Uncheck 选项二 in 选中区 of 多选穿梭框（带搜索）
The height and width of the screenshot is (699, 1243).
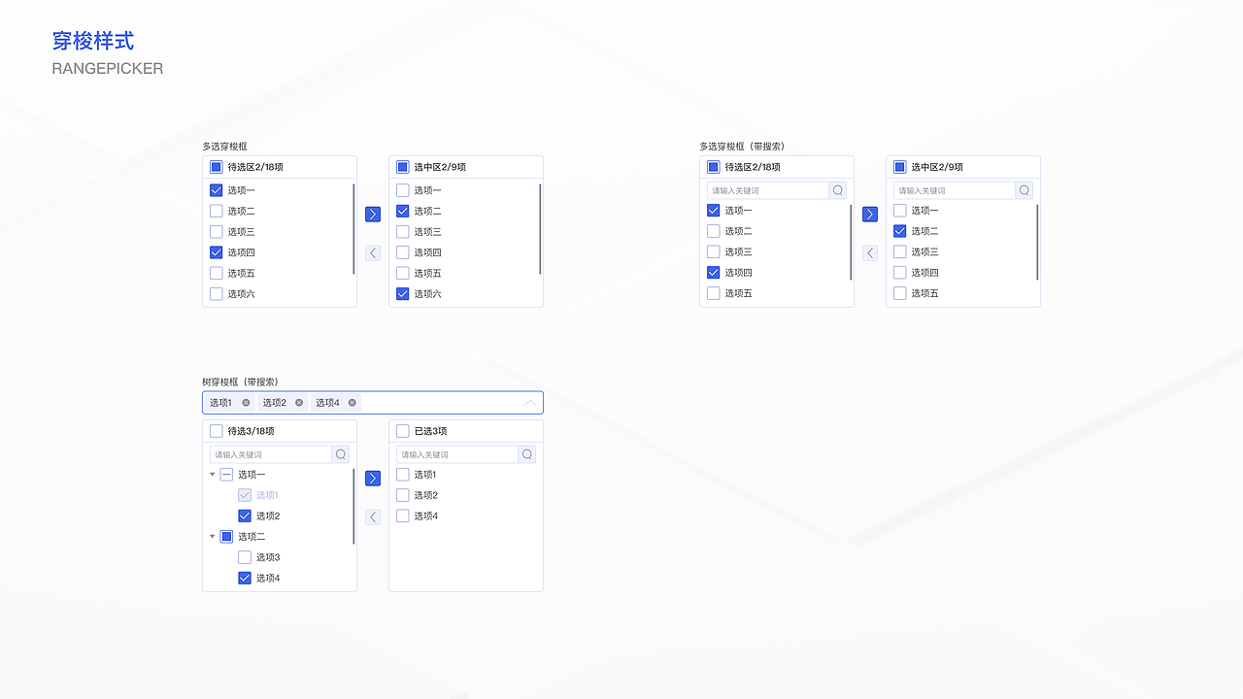(900, 231)
